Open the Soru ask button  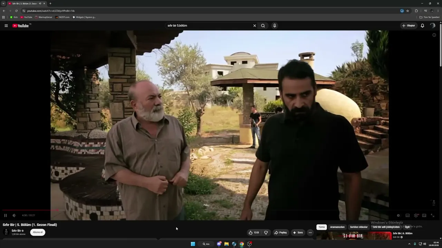pyautogui.click(x=298, y=232)
